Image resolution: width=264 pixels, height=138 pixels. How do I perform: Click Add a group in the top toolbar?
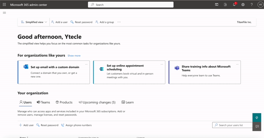105,22
